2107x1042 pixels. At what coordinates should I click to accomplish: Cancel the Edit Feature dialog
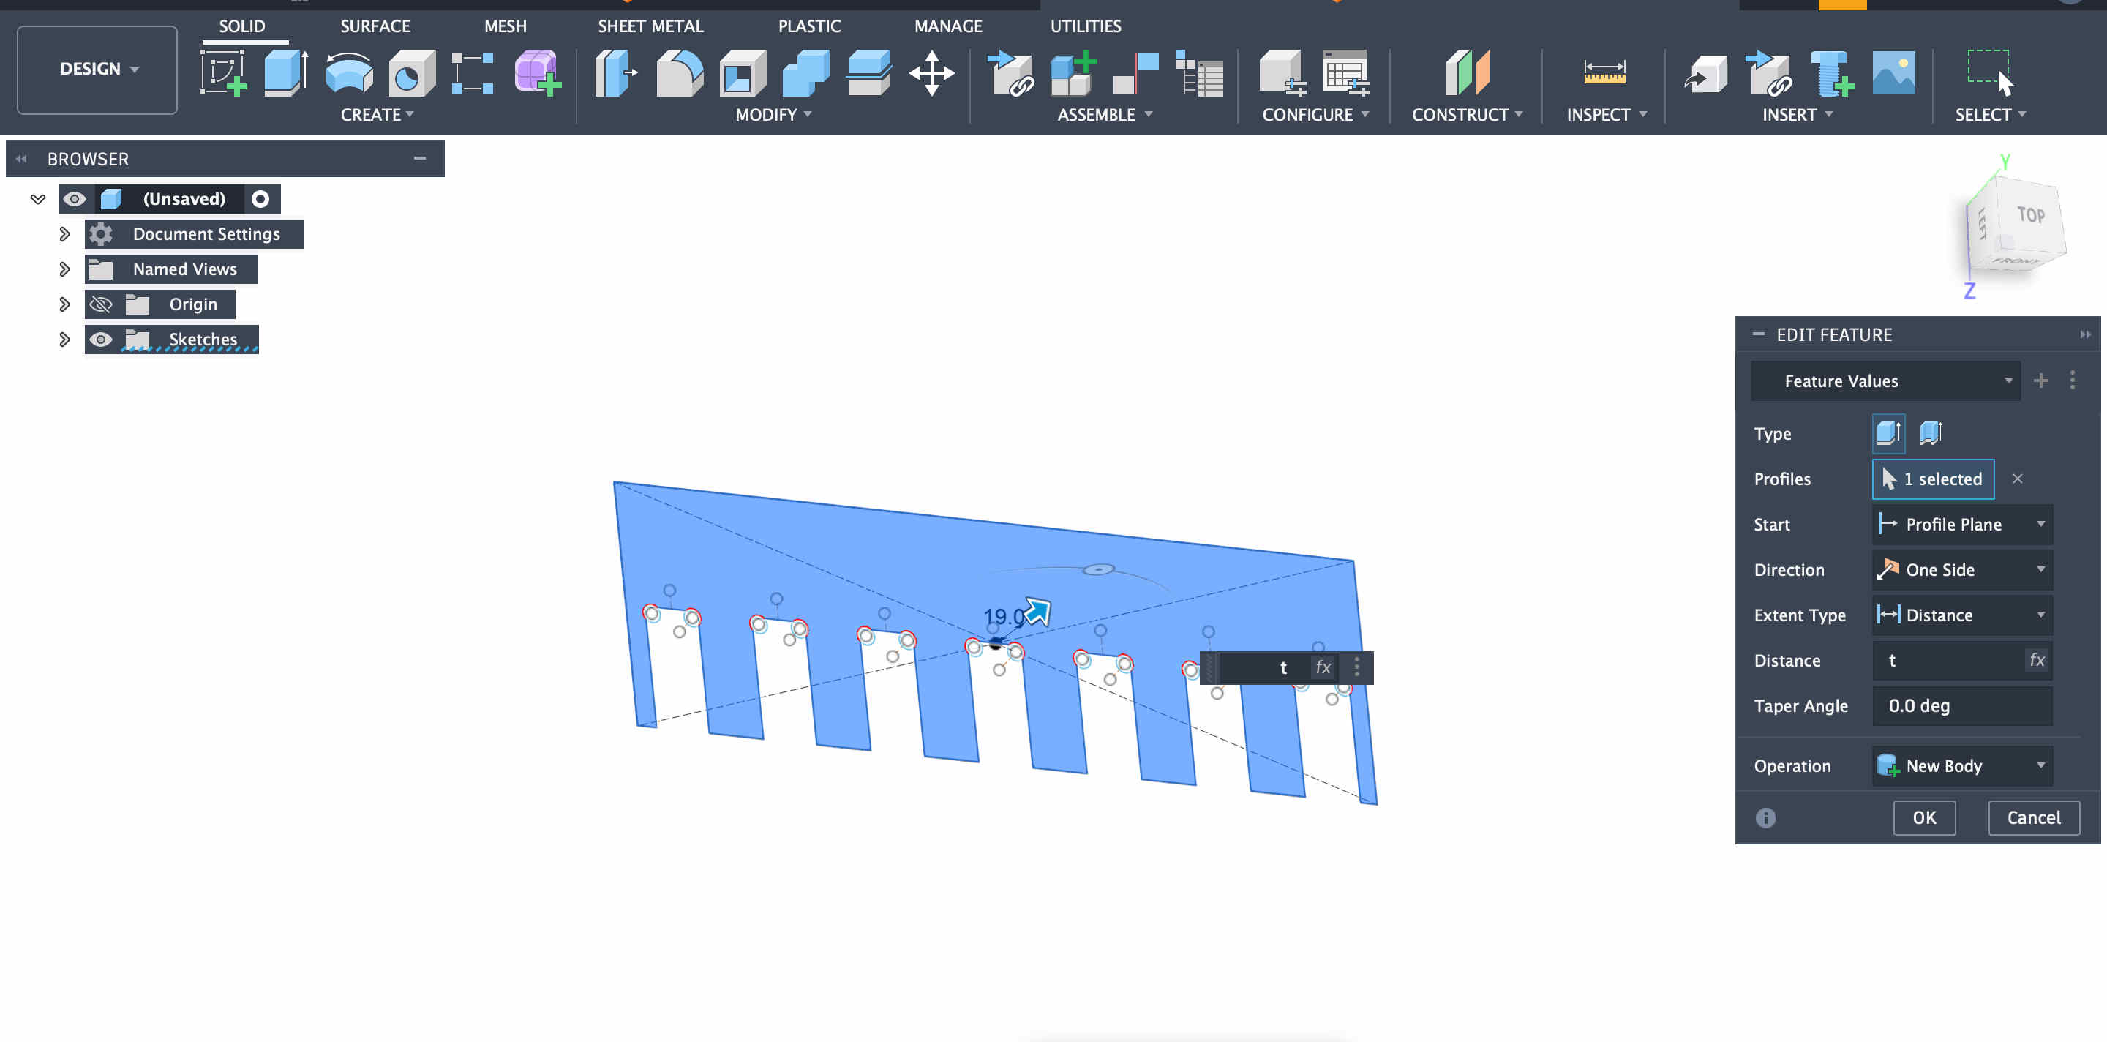click(x=2032, y=818)
